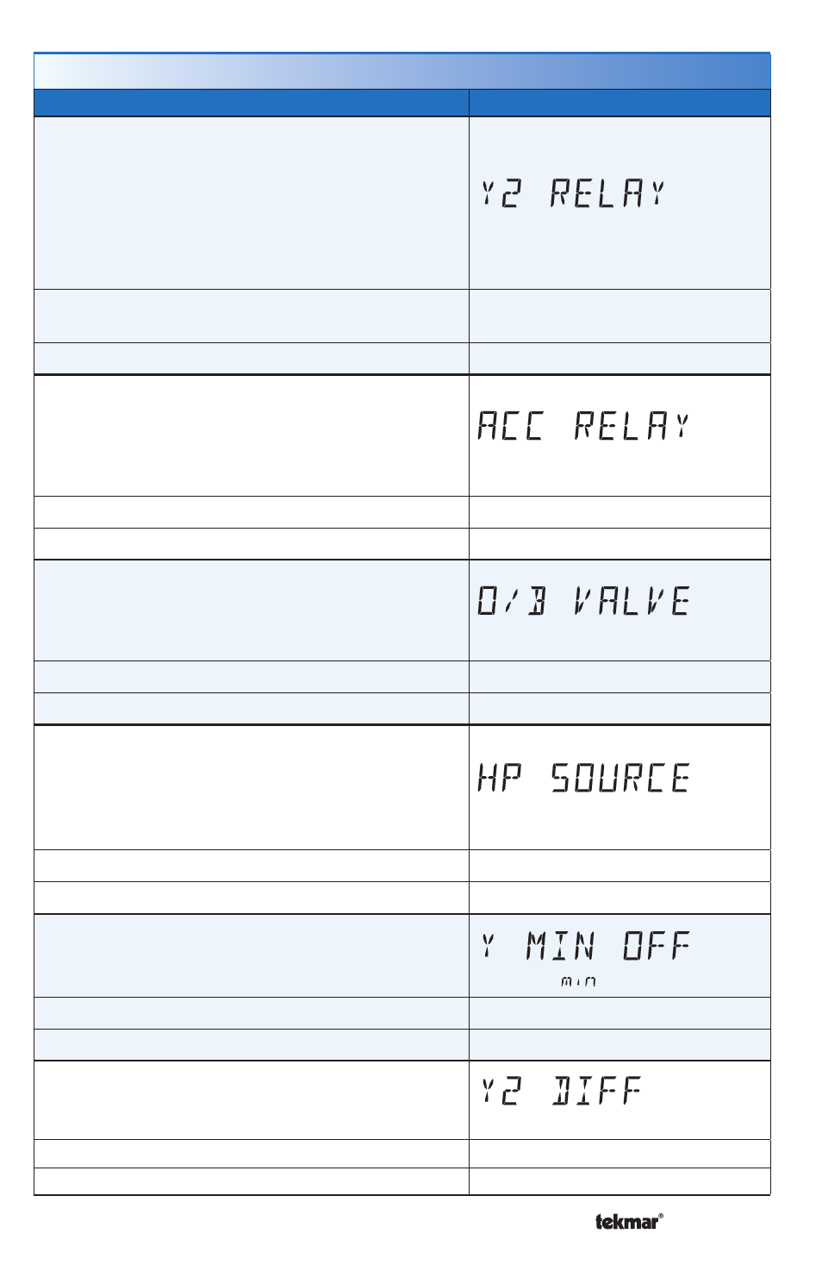
Task: Click the small min units label
Action: coord(578,981)
